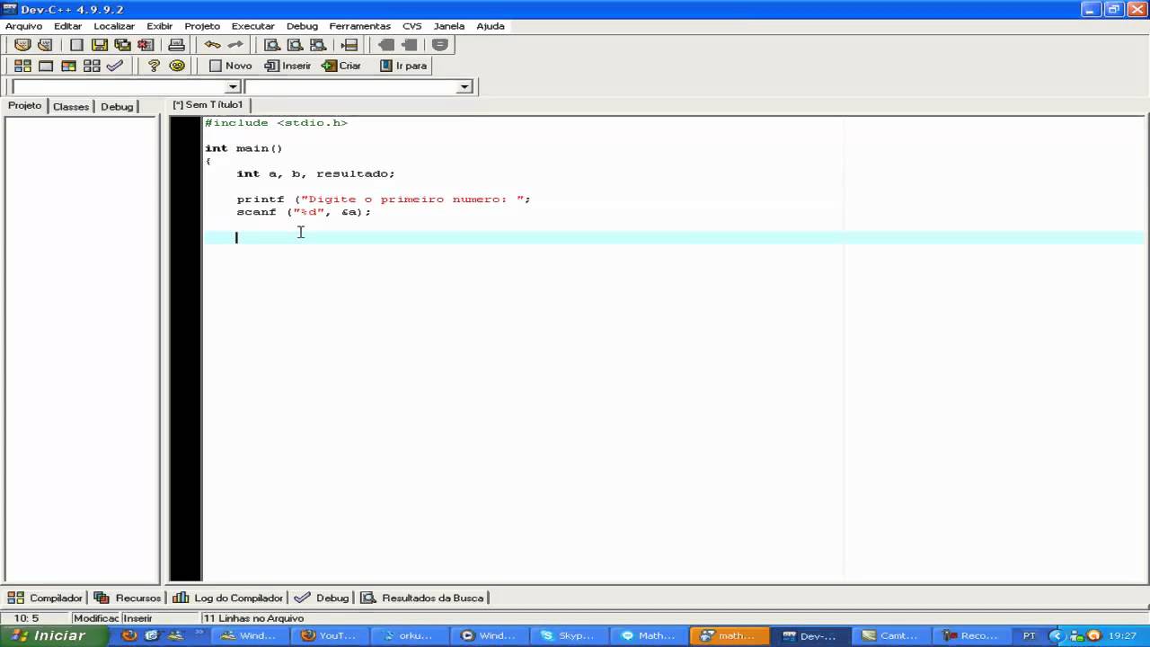Save the current file with floppy icon
Screen dimensions: 1150x647
pos(100,44)
